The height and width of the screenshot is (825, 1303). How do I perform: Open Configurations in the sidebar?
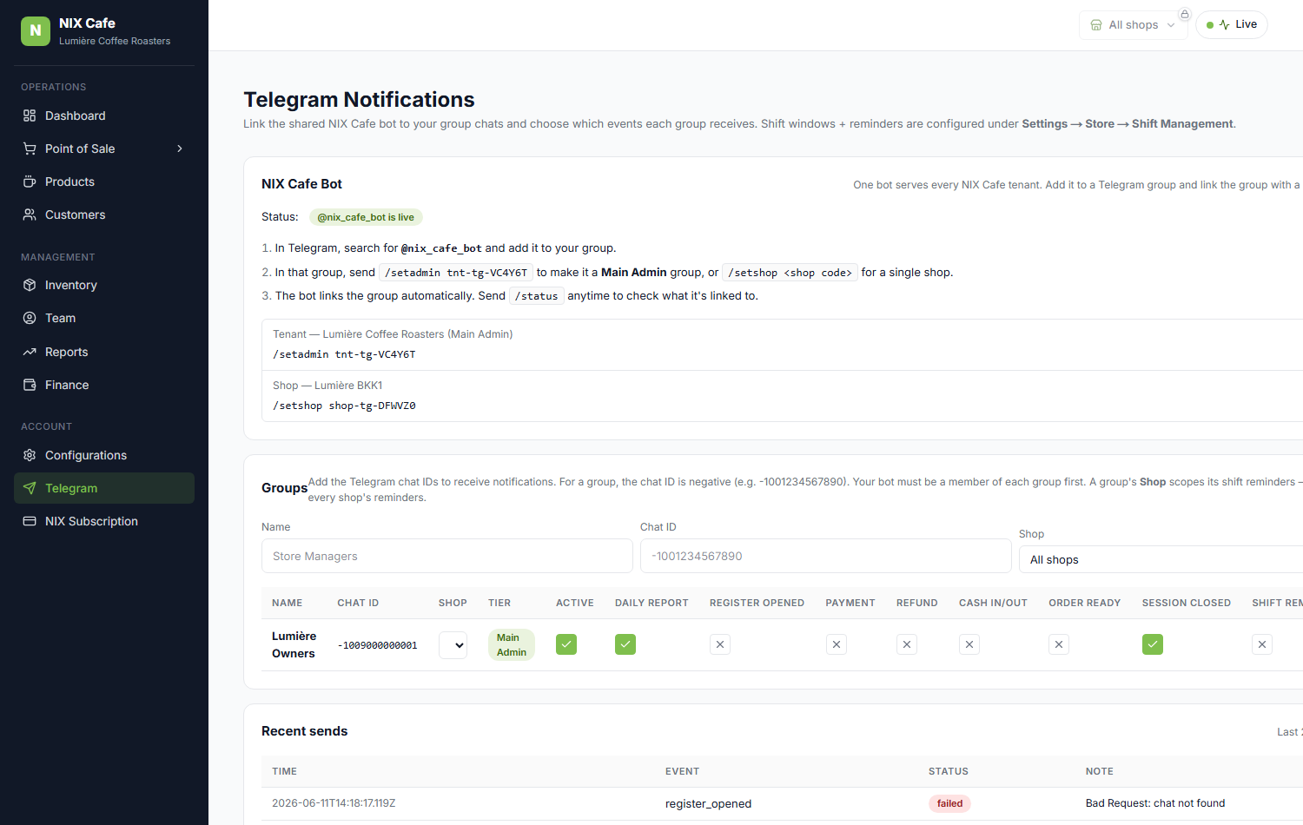click(104, 455)
